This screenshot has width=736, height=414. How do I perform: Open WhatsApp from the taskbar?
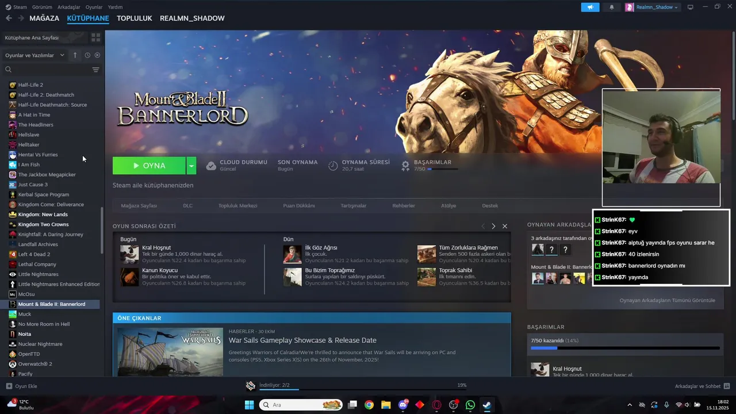point(470,405)
